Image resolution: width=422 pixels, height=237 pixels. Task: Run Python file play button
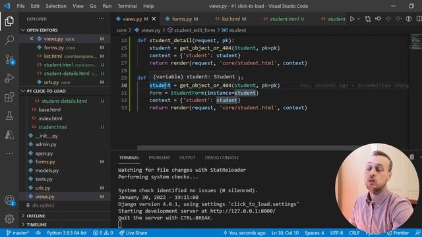click(352, 19)
